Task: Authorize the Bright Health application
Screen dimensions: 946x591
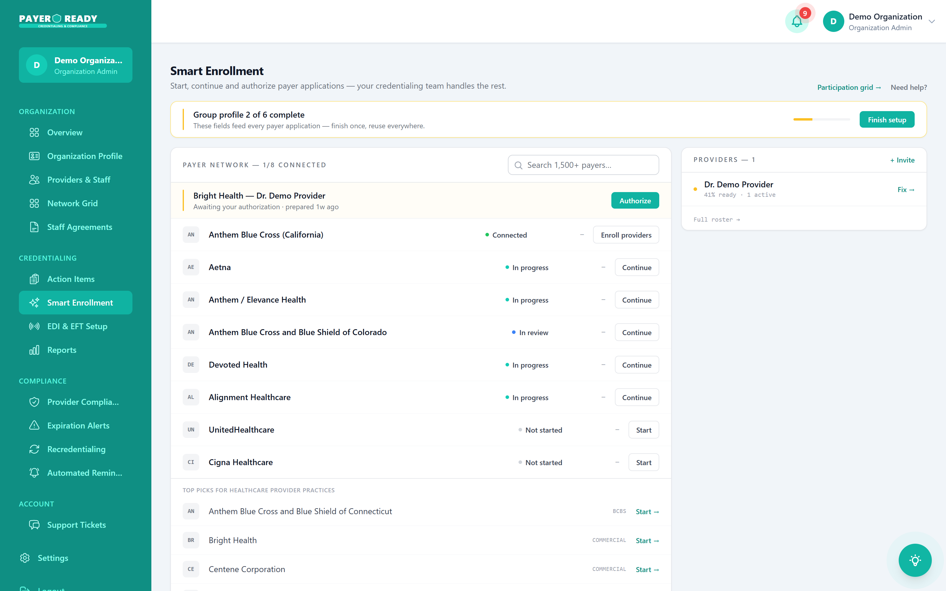Action: pyautogui.click(x=635, y=201)
